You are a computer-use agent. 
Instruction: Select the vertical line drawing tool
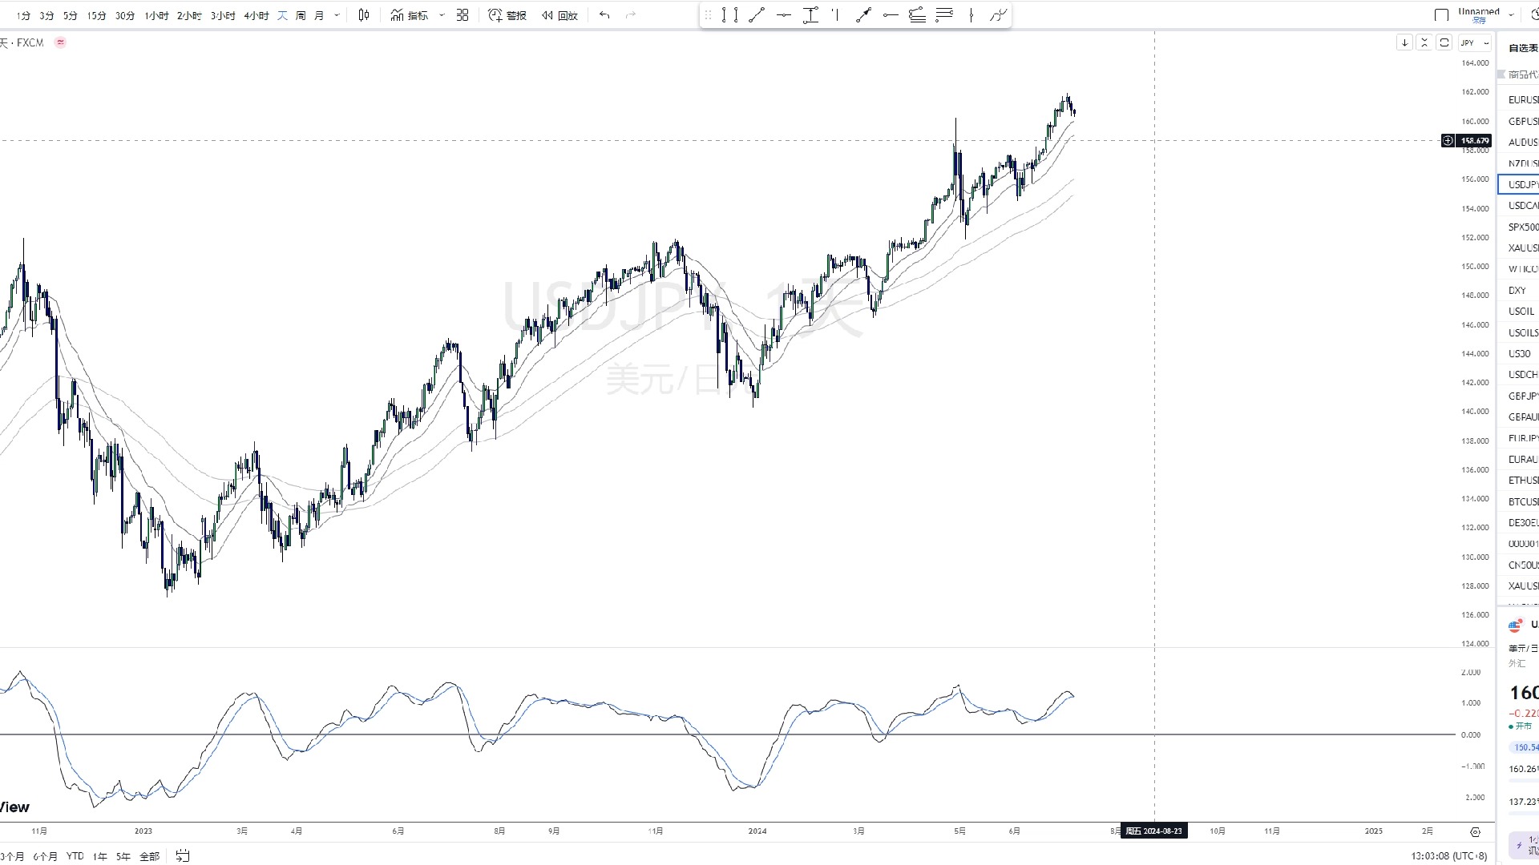point(971,15)
